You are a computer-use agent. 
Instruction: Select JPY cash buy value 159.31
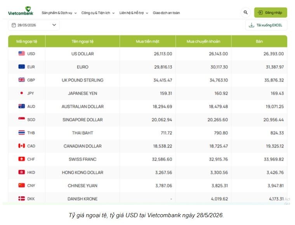166,93
